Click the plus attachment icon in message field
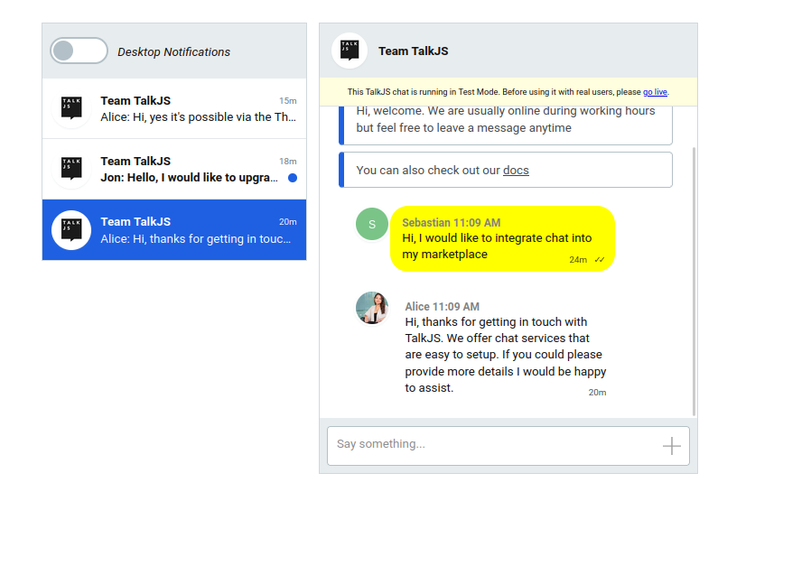811x566 pixels. click(671, 446)
